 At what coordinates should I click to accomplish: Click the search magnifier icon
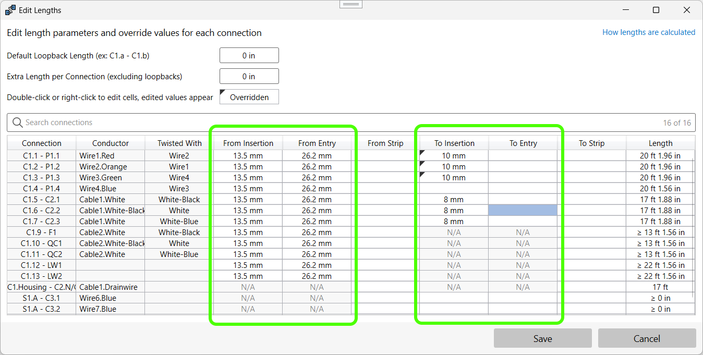click(x=18, y=123)
